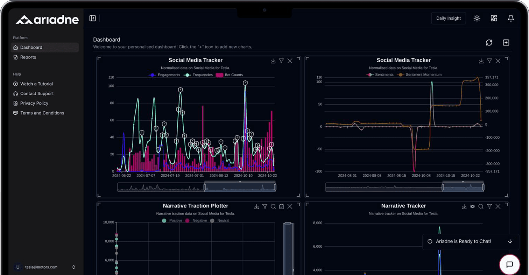Toggle the Frequencies legend series
529x275 pixels.
pyautogui.click(x=199, y=75)
